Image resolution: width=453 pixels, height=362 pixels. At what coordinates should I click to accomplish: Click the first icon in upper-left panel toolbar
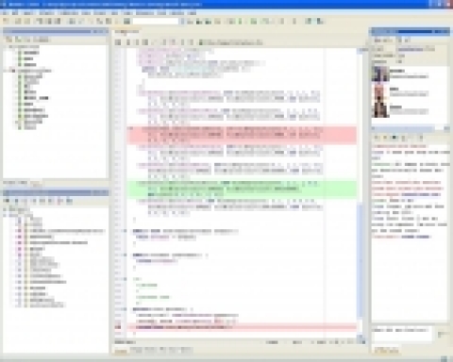click(8, 40)
